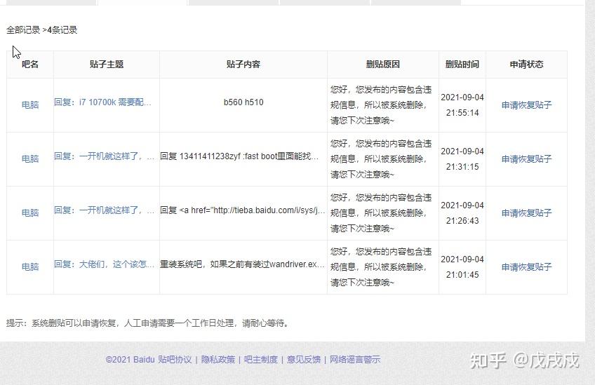Image resolution: width=595 pixels, height=385 pixels.
Task: Select deletion time 2021-09-04 21:55:14
Action: click(x=462, y=105)
